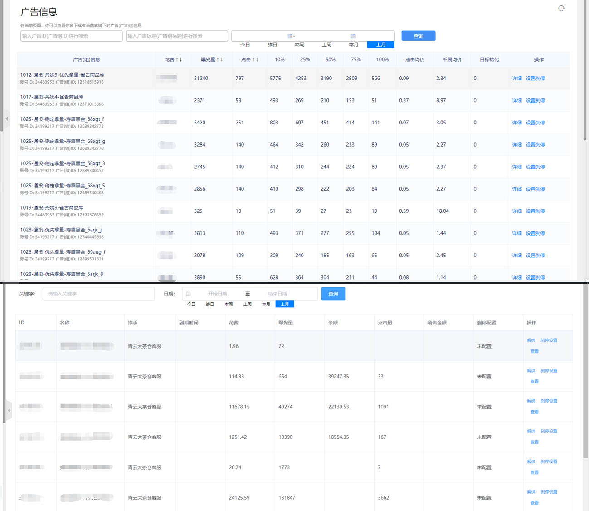Select 本周 quick range above the ad table
589x511 pixels.
pos(299,45)
